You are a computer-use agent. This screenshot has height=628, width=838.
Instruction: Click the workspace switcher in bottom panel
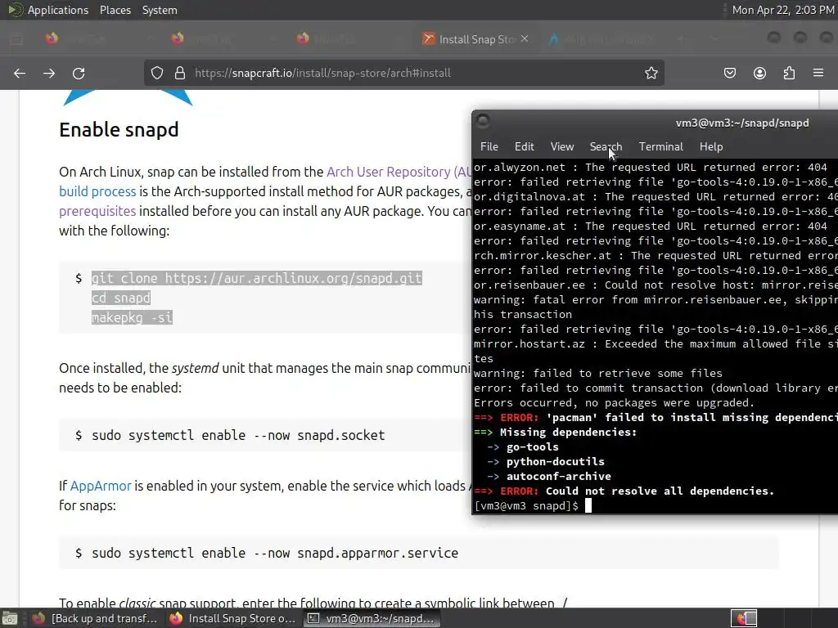[x=743, y=618]
